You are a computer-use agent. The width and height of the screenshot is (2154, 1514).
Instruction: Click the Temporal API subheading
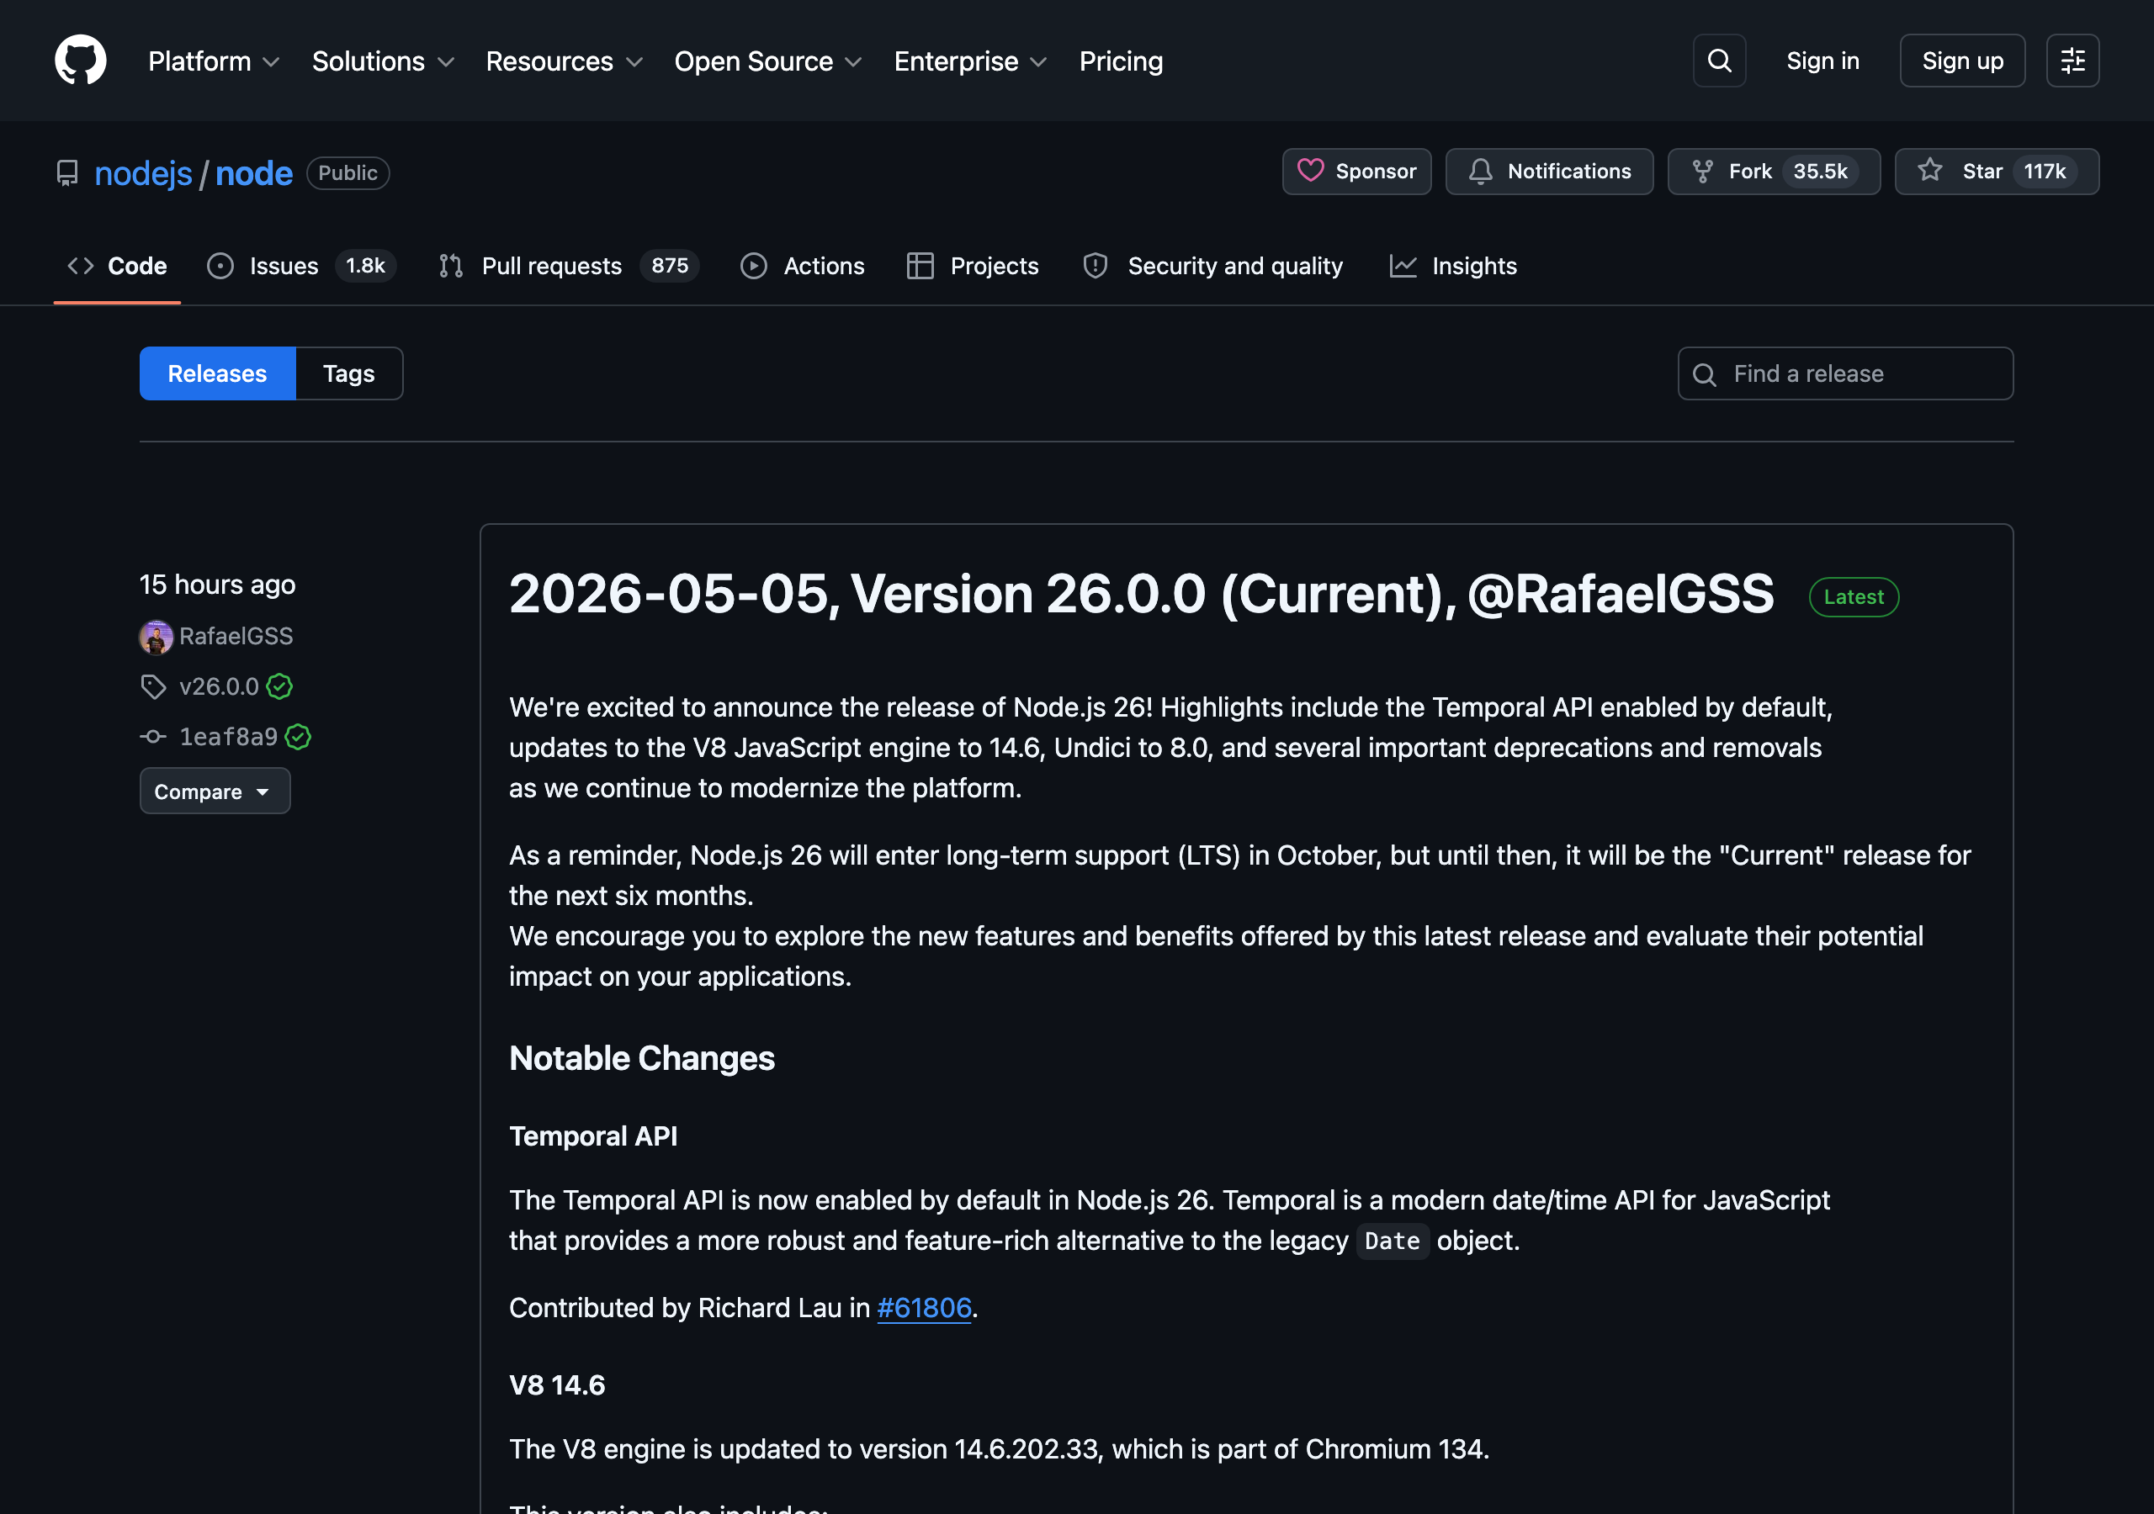coord(593,1137)
